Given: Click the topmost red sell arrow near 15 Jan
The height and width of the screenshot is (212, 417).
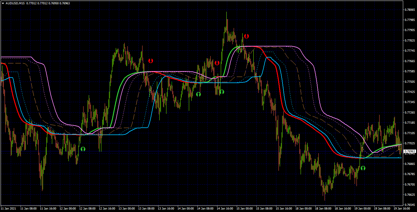Looking at the screenshot, I should click(x=246, y=36).
